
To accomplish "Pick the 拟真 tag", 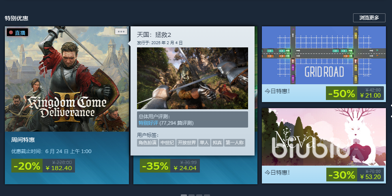I will [217, 143].
